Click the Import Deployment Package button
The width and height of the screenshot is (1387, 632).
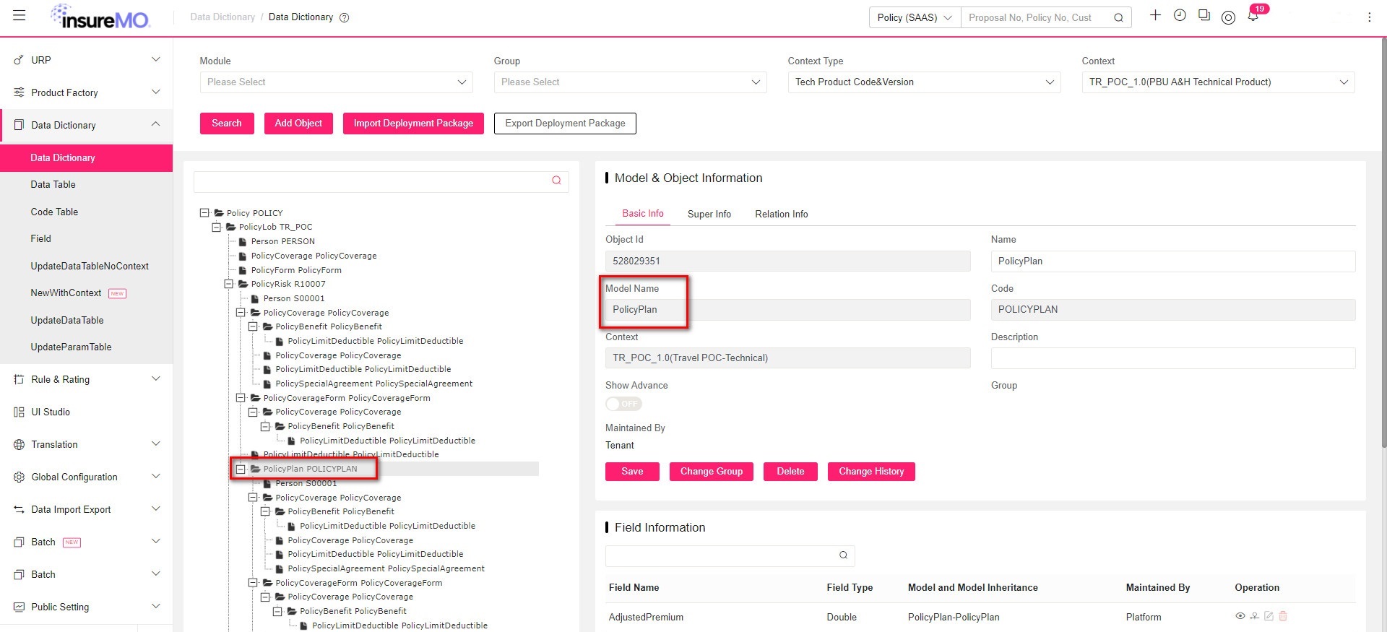(x=413, y=124)
